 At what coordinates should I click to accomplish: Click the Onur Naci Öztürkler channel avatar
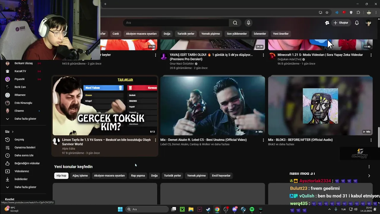(x=164, y=56)
